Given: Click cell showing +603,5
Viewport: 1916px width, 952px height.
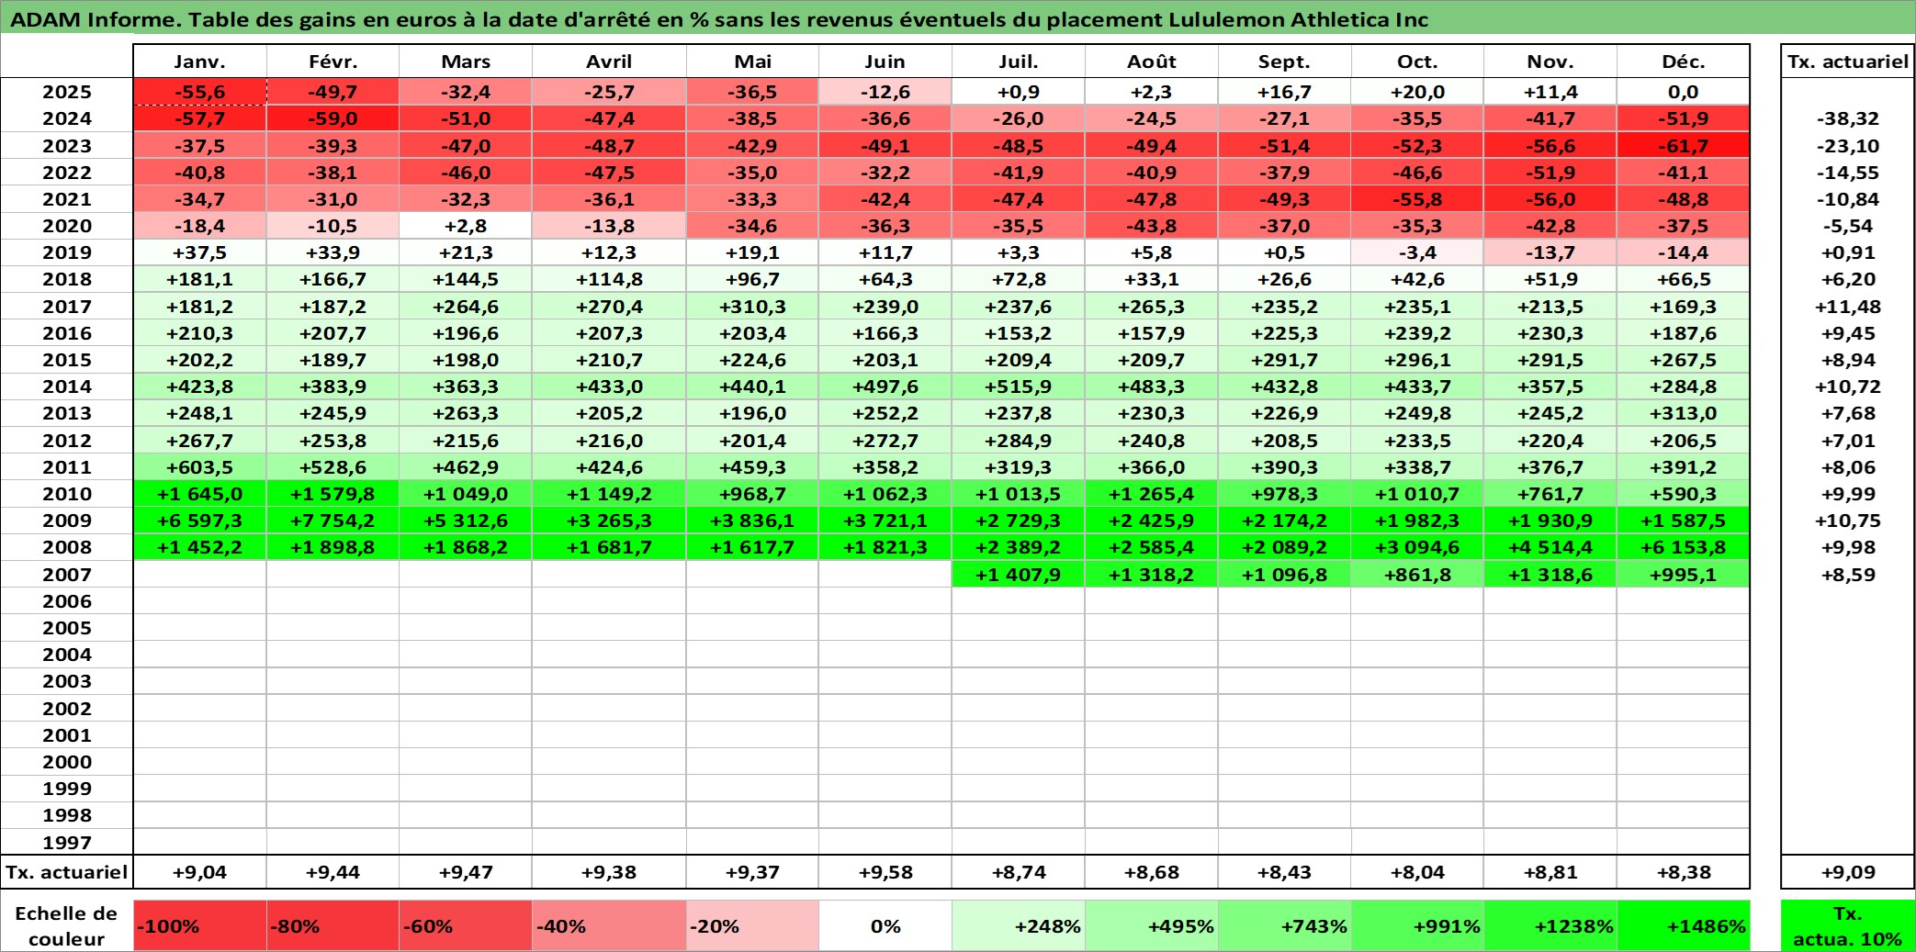Looking at the screenshot, I should click(199, 467).
